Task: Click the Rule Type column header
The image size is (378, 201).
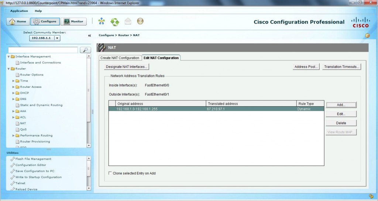Action: click(310, 104)
